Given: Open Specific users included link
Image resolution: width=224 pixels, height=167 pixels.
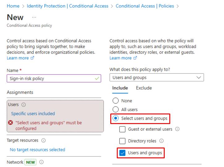Looking at the screenshot, I should pos(33,113).
